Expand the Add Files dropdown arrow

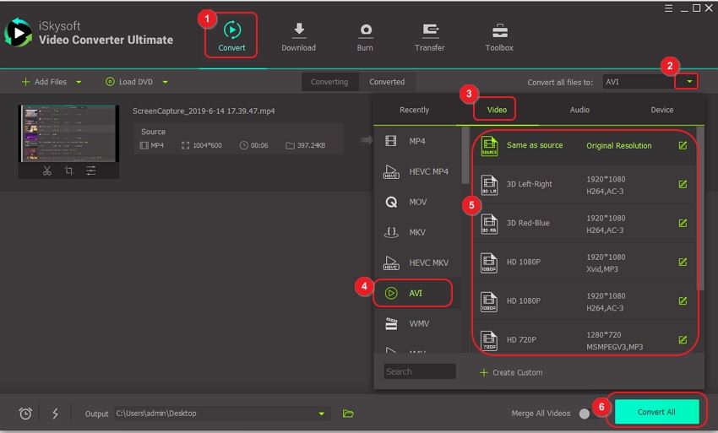click(79, 82)
